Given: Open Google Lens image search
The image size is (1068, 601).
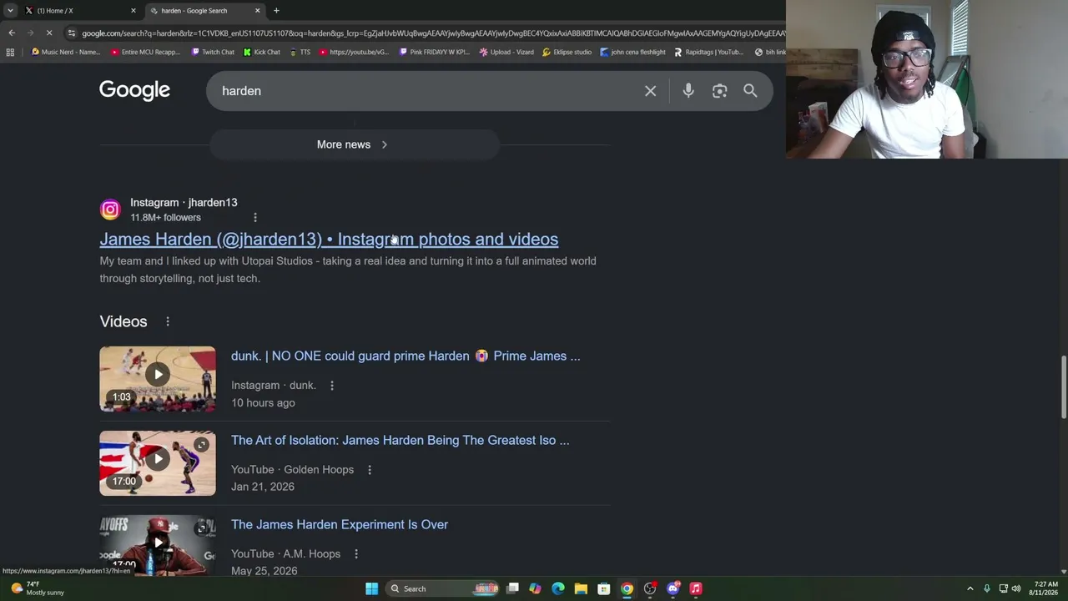Looking at the screenshot, I should [x=719, y=91].
